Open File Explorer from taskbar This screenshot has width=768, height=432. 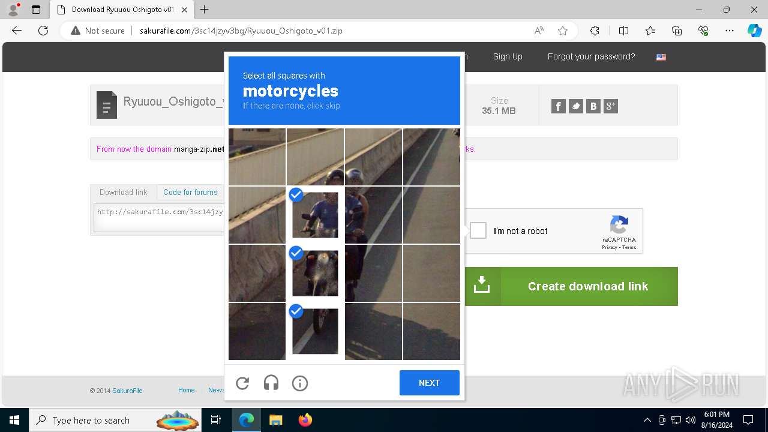(275, 420)
